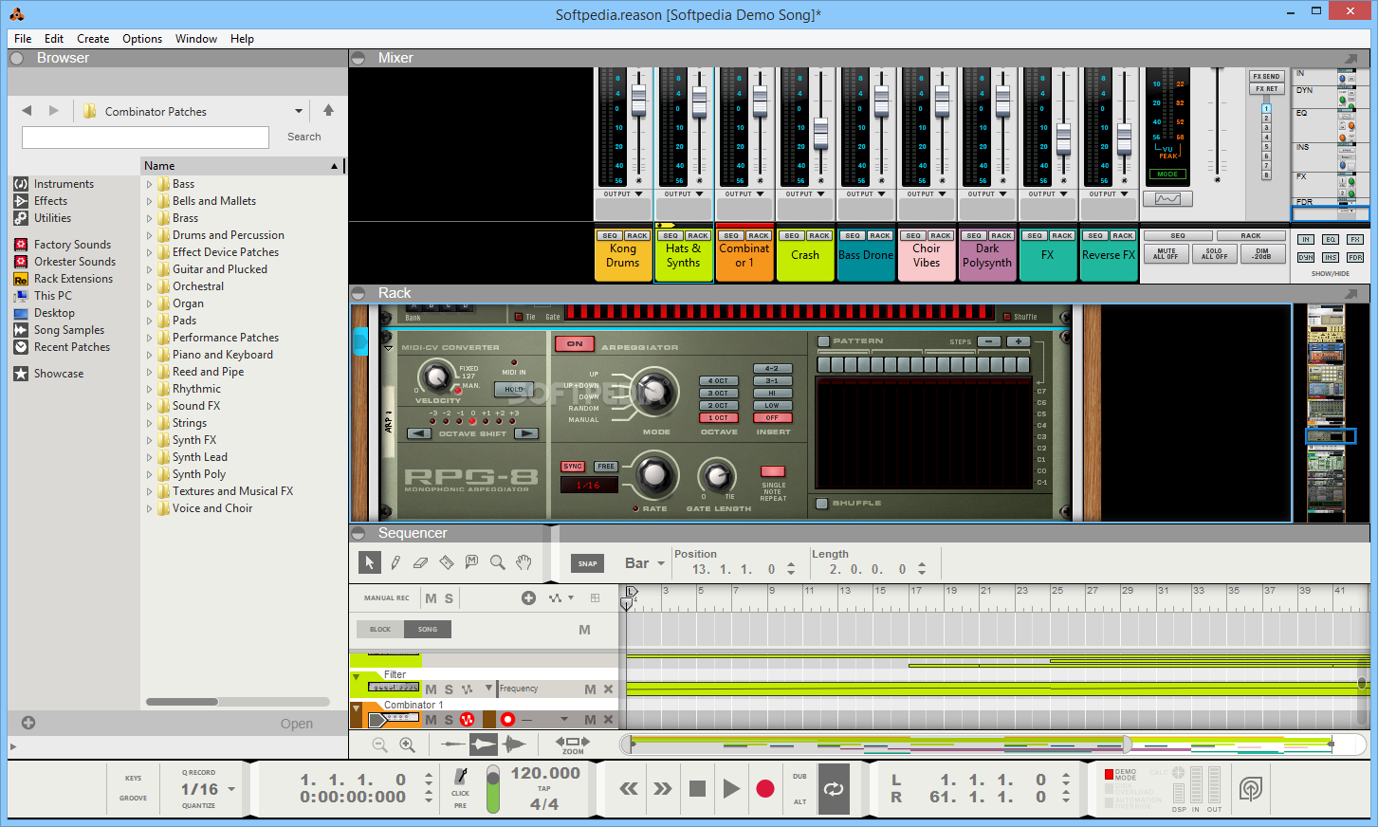Open the Edit menu
Screen dimensions: 1378x827
tap(54, 39)
